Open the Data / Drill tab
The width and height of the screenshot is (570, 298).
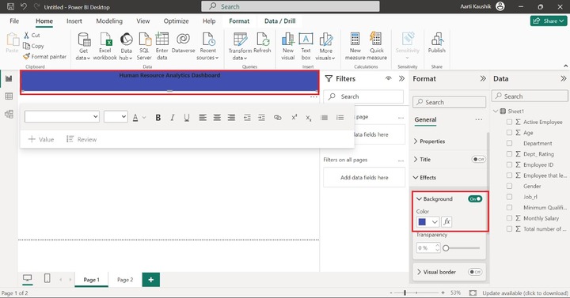pyautogui.click(x=279, y=21)
